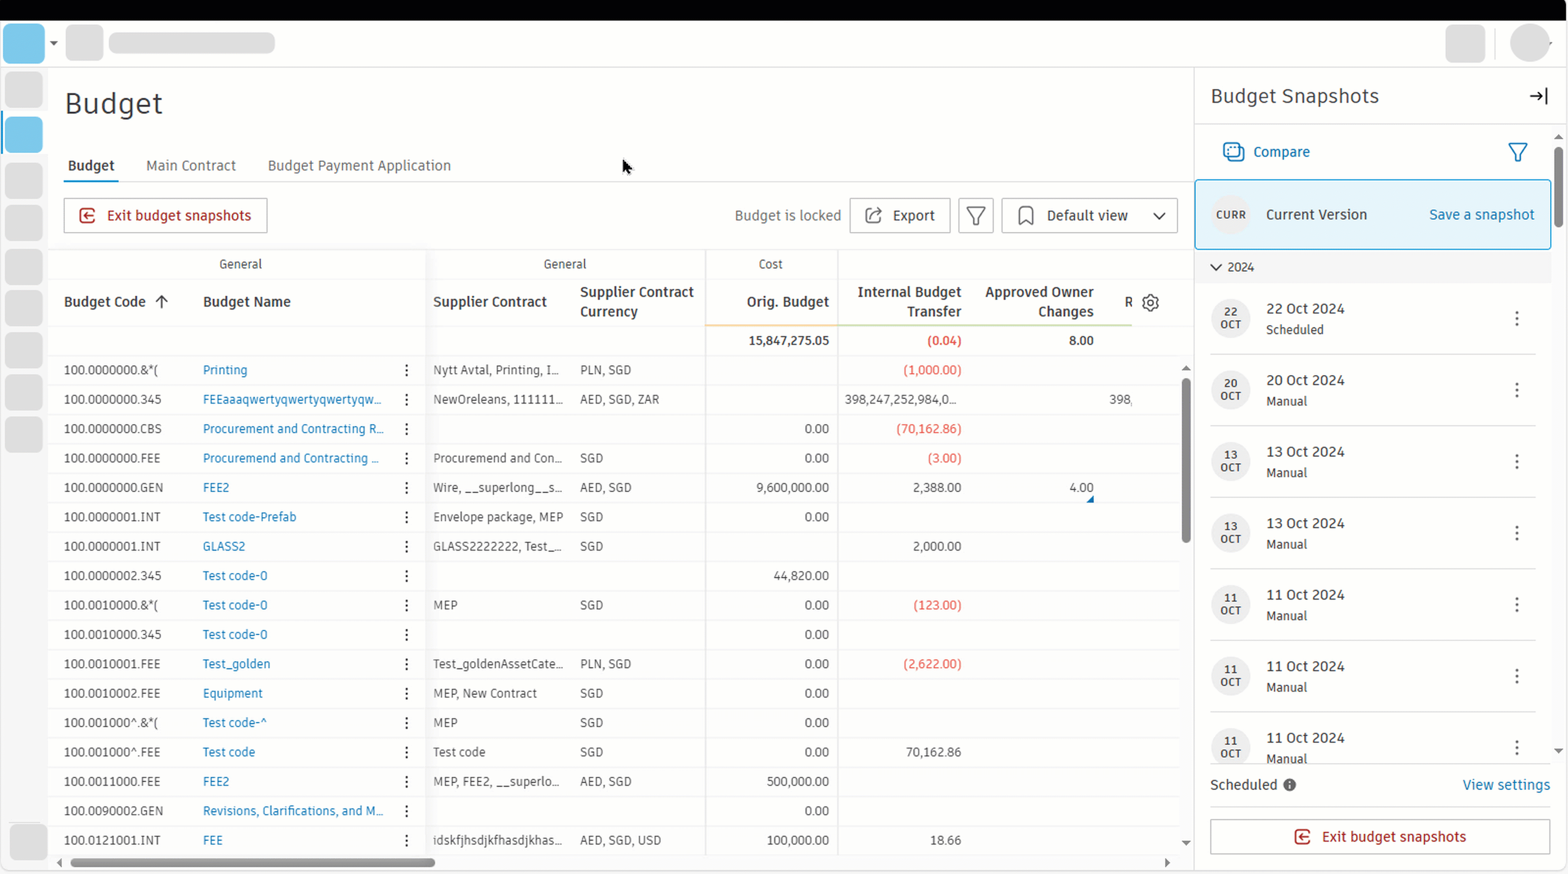Collapse the 2024 snapshots group
The width and height of the screenshot is (1568, 874).
(1216, 267)
